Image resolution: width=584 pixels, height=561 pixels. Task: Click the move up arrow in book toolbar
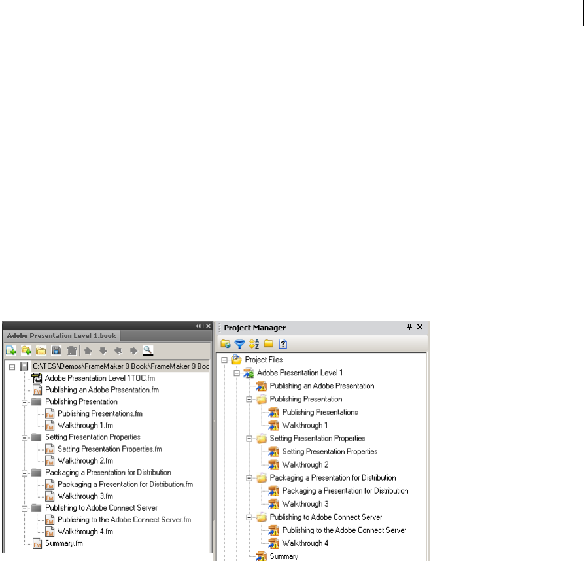point(88,350)
